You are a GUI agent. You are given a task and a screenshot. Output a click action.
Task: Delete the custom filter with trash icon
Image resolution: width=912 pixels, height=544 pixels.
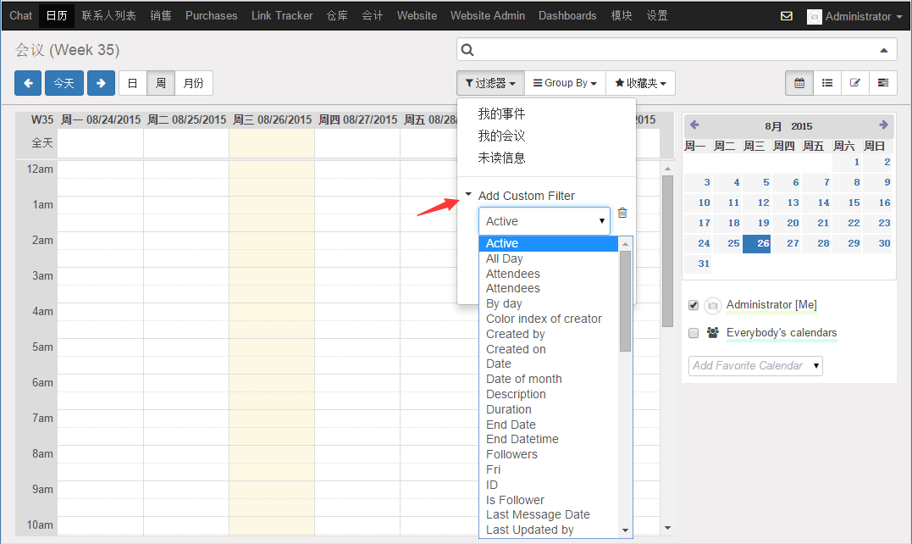(x=622, y=213)
